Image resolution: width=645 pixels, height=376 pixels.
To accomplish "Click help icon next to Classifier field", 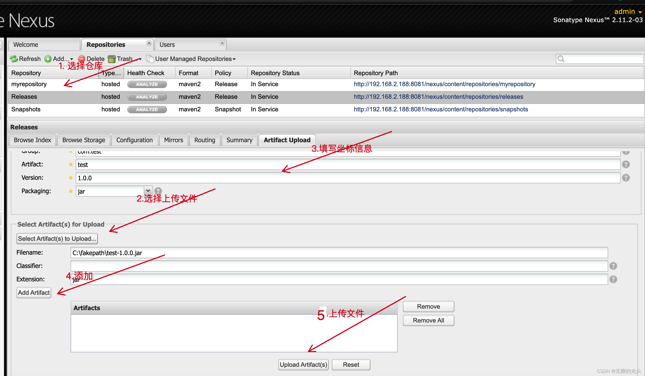I will (613, 266).
